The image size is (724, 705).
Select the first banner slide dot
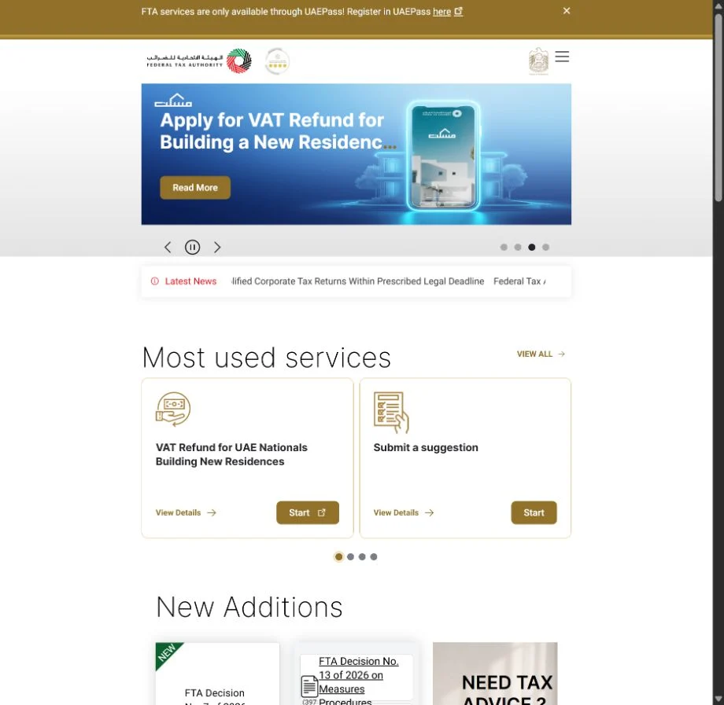(504, 248)
